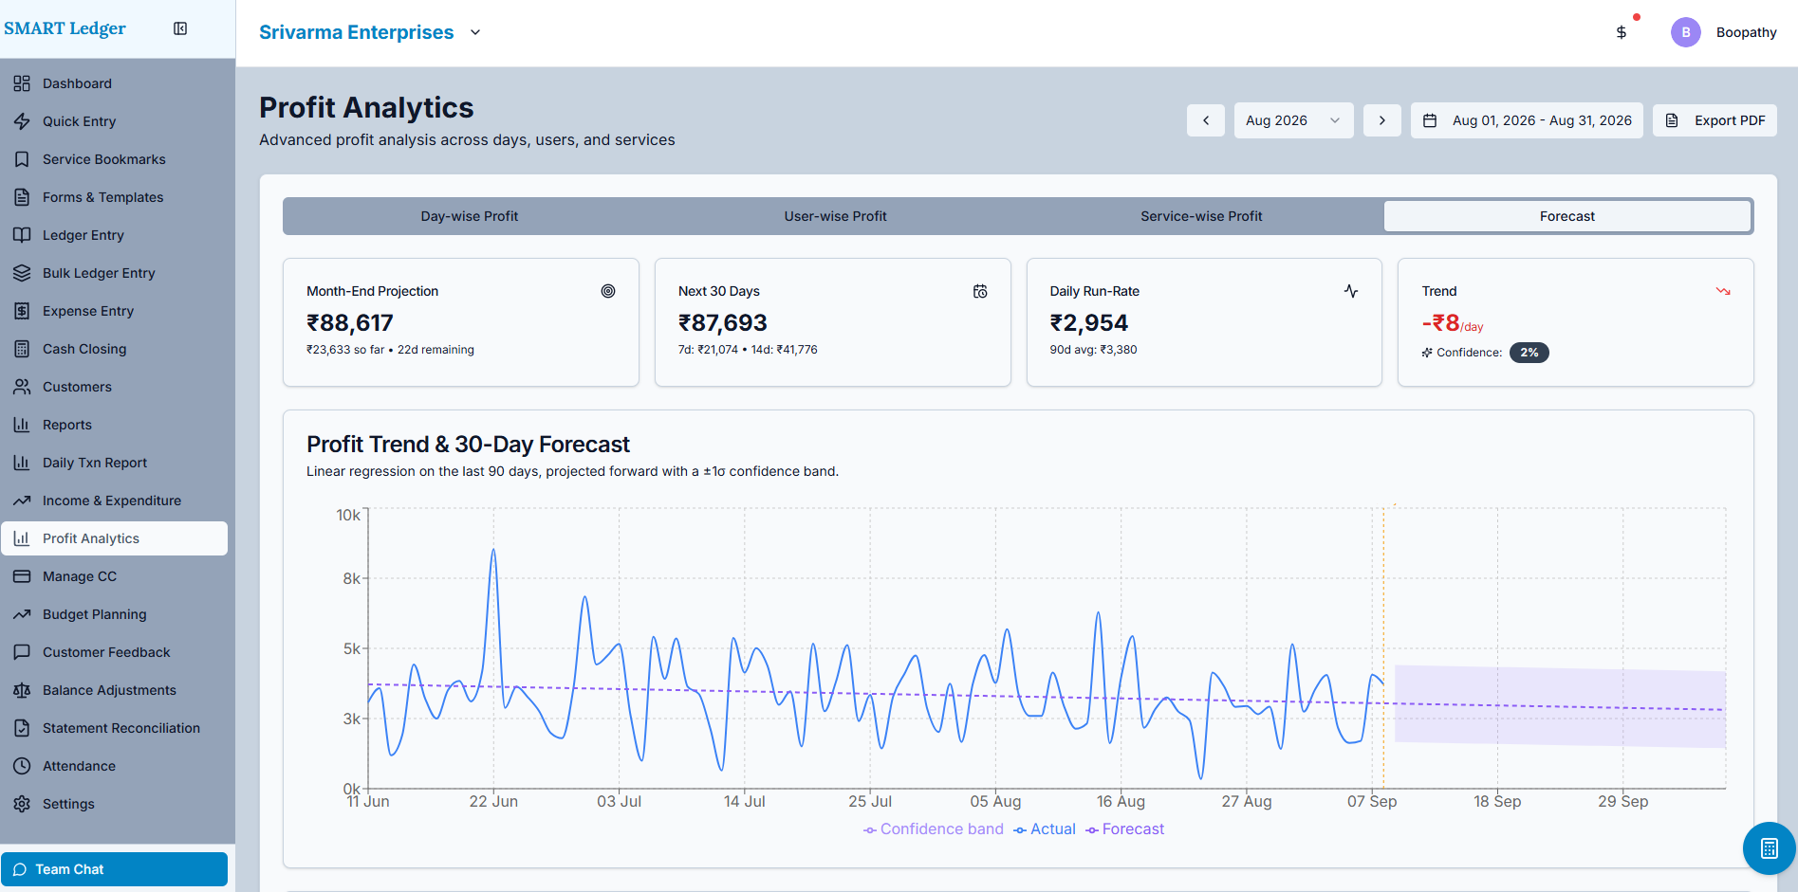The width and height of the screenshot is (1798, 892).
Task: Toggle Forecast legend series
Action: 1125,829
